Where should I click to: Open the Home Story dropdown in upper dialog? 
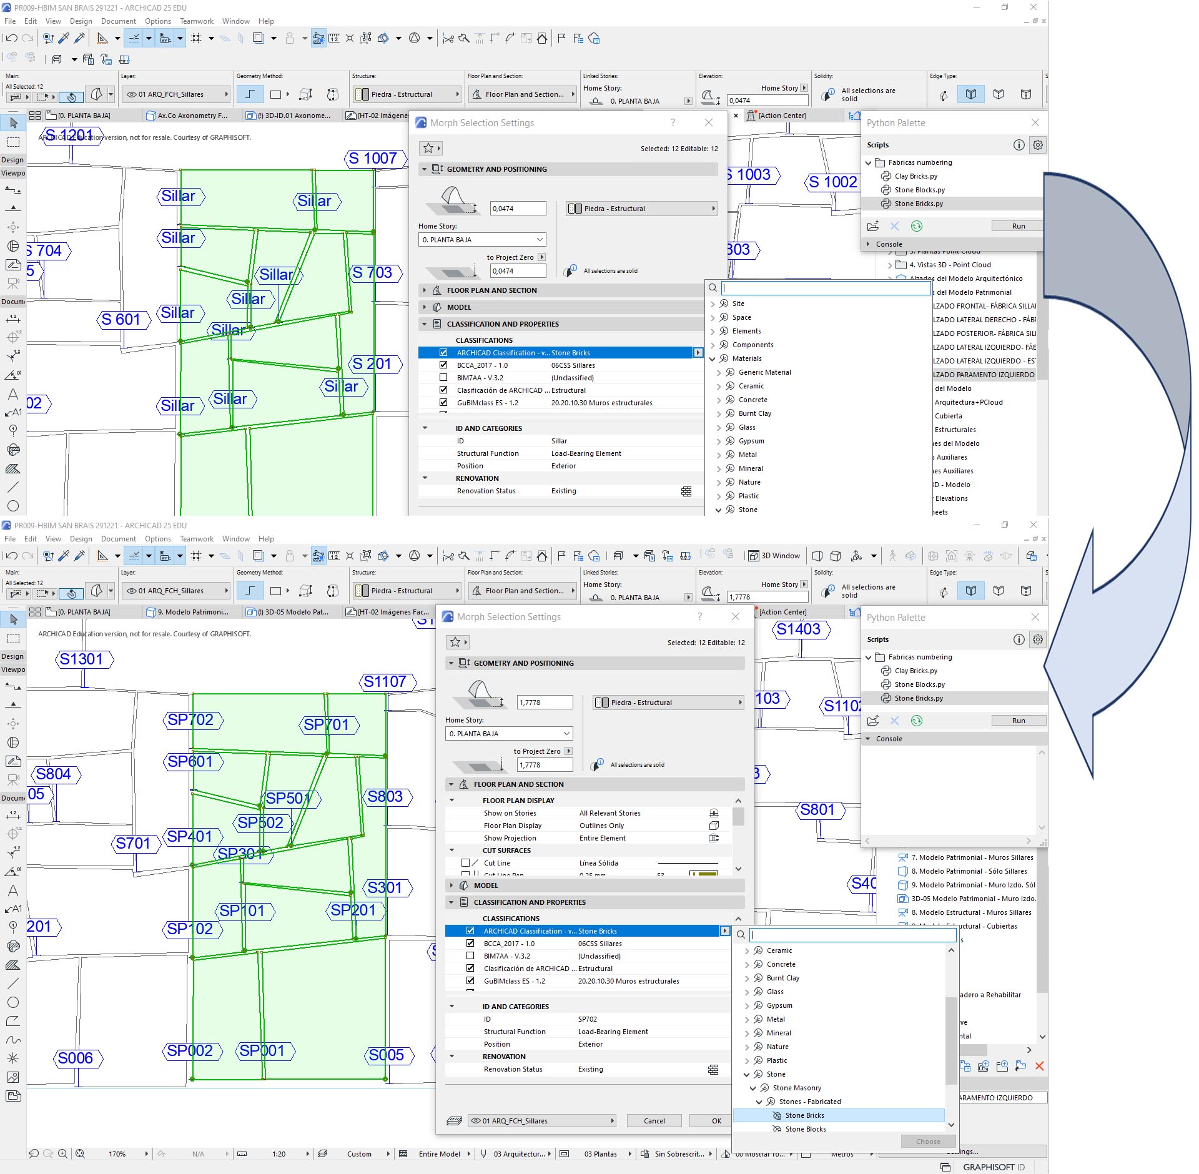[x=481, y=240]
